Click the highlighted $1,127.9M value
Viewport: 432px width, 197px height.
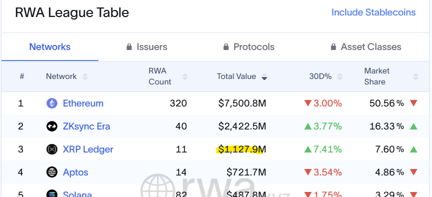point(242,149)
